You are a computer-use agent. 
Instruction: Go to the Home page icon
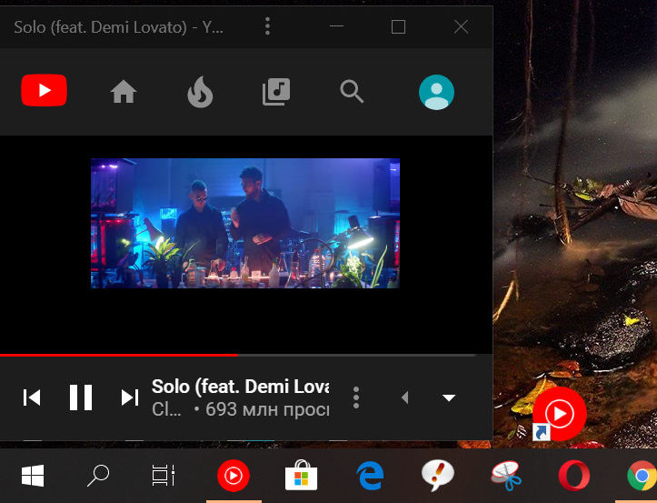[x=124, y=92]
